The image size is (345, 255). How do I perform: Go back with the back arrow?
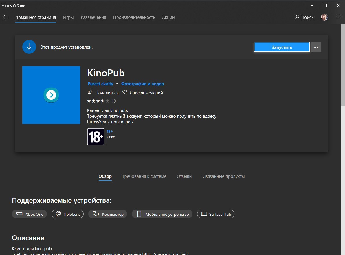pyautogui.click(x=5, y=17)
